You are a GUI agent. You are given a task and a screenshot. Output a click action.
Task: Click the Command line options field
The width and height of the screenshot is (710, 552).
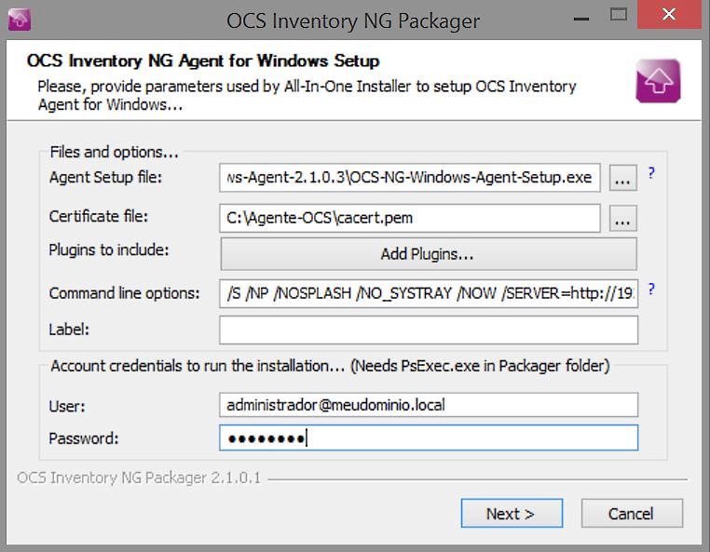click(429, 293)
